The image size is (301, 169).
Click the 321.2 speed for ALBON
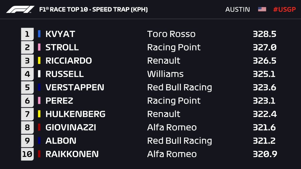[264, 141]
